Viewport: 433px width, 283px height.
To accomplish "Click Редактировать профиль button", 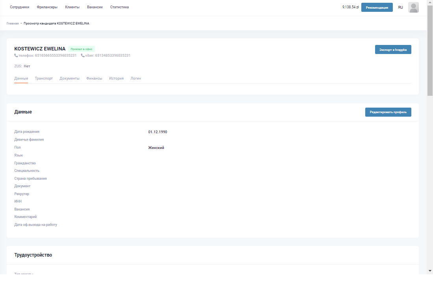I will [x=388, y=112].
